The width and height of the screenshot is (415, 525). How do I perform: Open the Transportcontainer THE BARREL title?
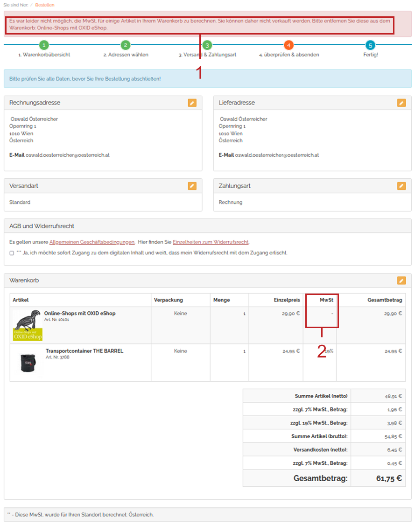click(84, 351)
